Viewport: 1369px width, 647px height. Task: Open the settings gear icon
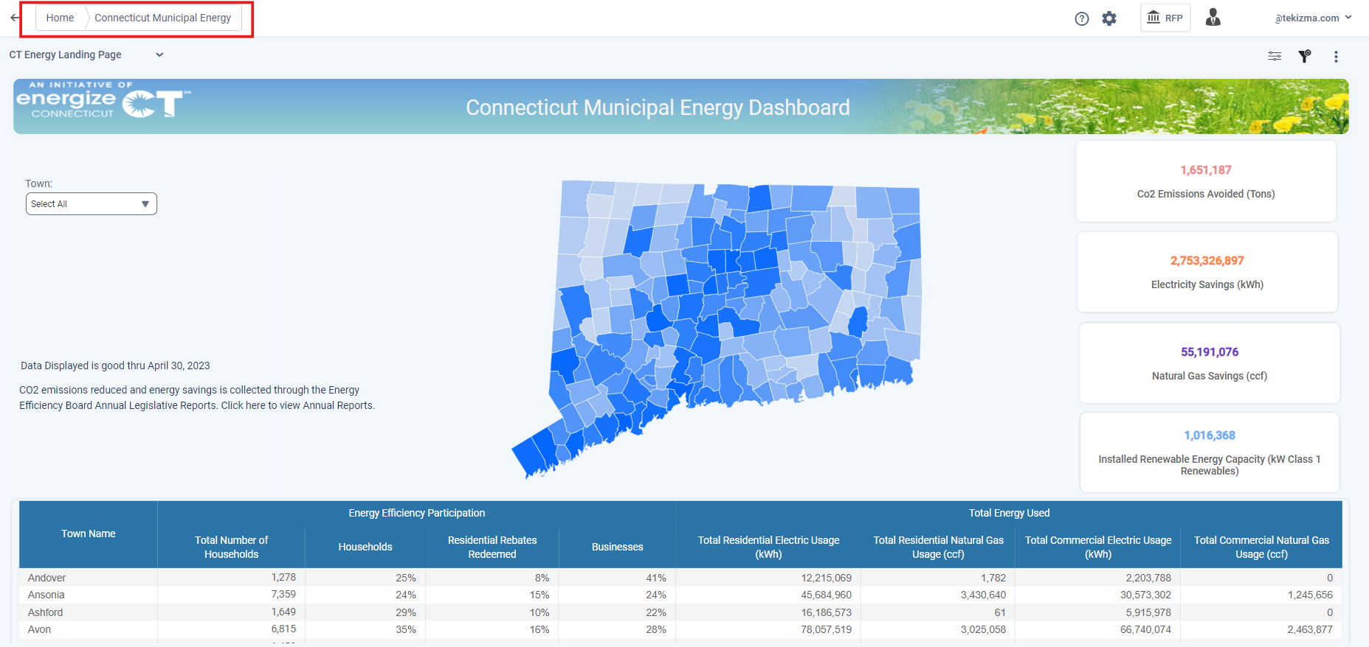point(1109,18)
